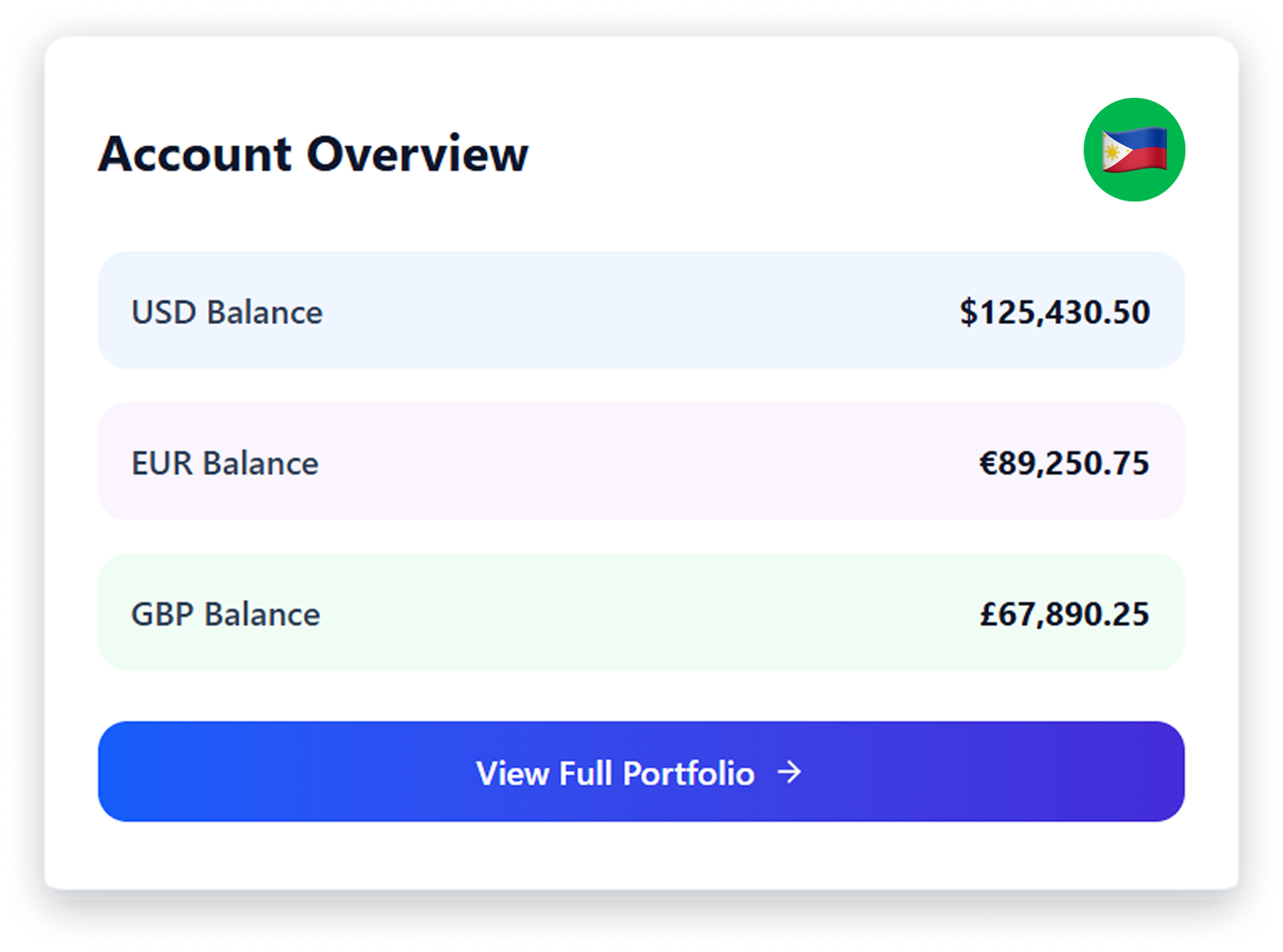The image size is (1283, 952).
Task: Select the EUR Balance label
Action: 225,464
